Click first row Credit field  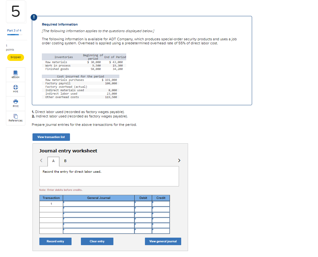161,204
